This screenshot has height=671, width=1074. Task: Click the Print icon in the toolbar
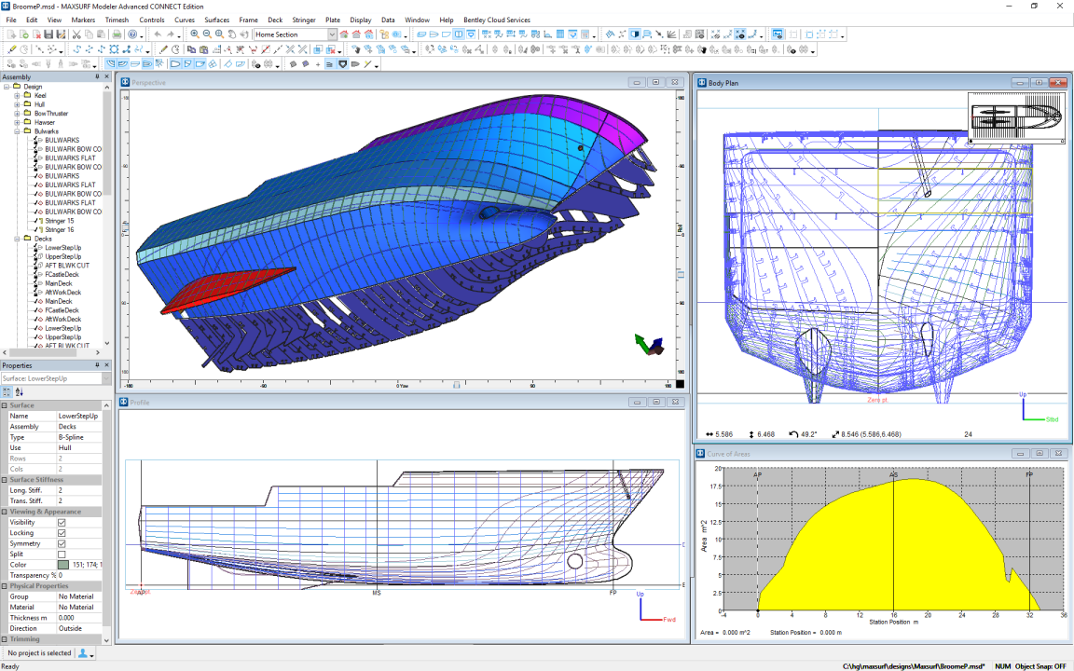[x=115, y=34]
